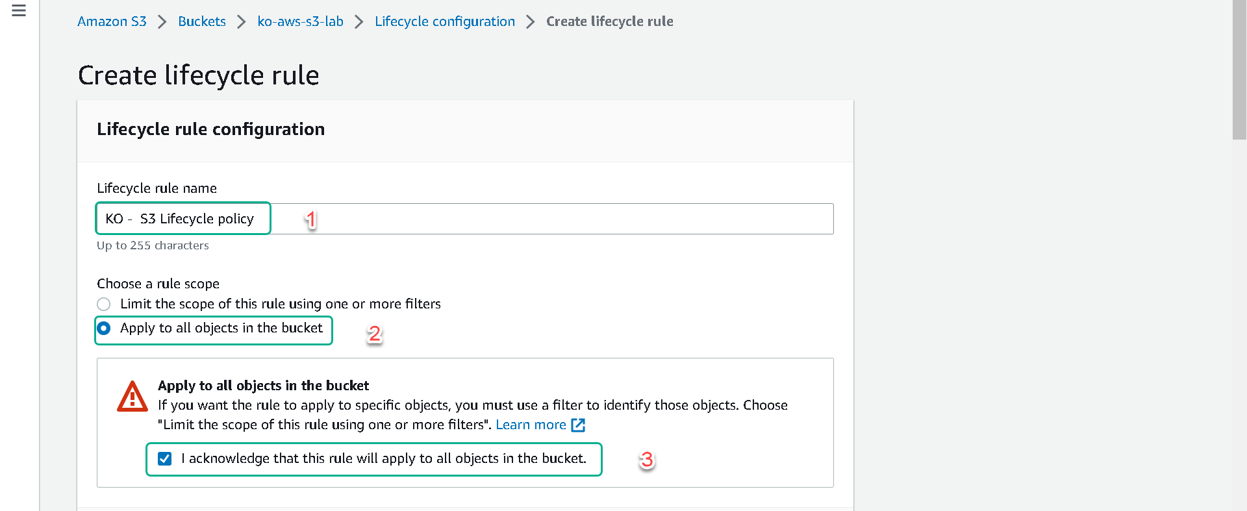Click into the Lifecycle rule name field
This screenshot has height=511, width=1247.
pyautogui.click(x=465, y=219)
